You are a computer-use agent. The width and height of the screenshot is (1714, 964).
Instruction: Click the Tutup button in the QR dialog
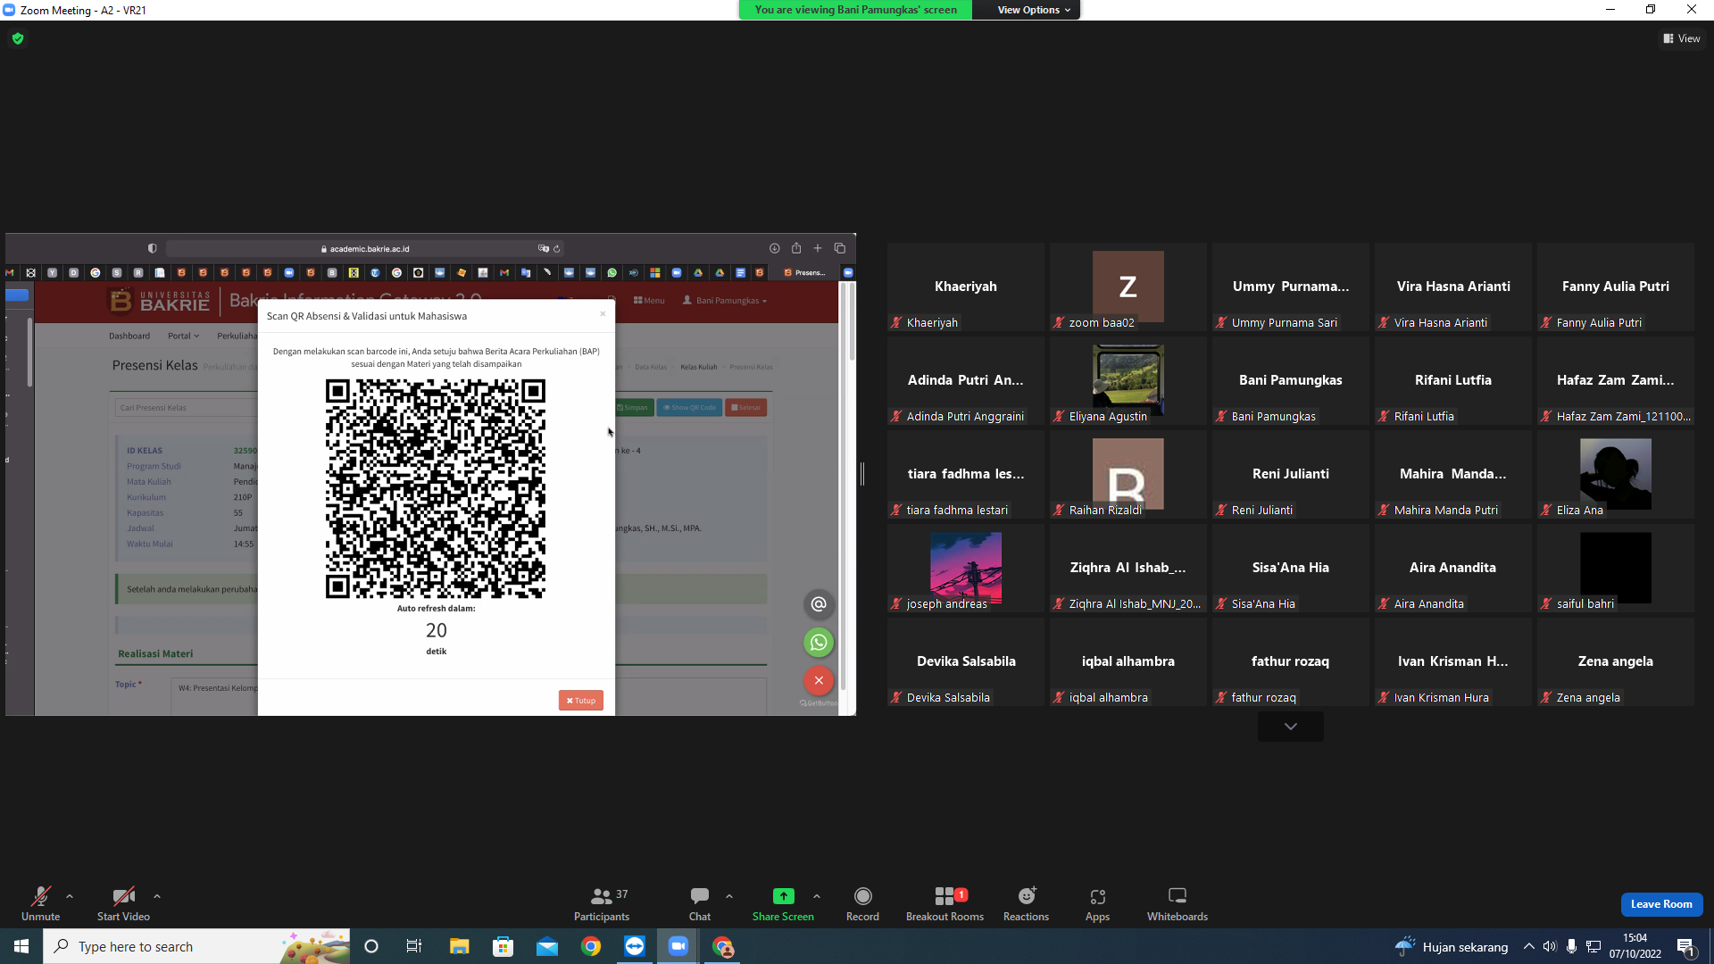click(x=581, y=701)
